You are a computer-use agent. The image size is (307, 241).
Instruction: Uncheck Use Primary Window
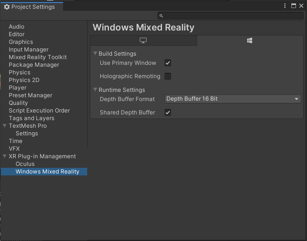point(168,63)
